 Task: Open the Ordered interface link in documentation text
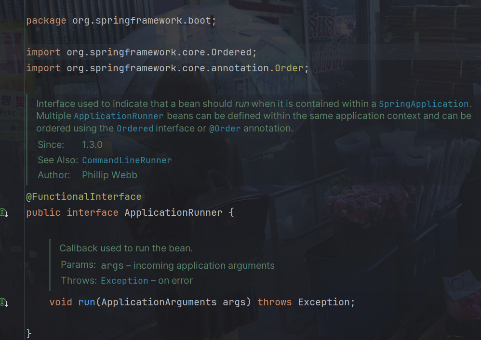pyautogui.click(x=134, y=129)
